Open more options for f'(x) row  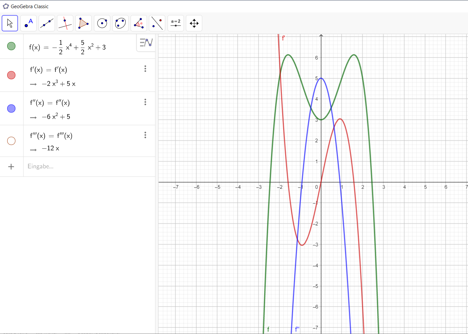coord(145,69)
